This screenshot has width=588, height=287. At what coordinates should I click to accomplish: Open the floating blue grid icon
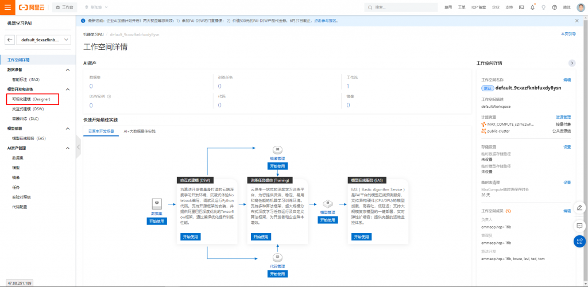click(579, 241)
